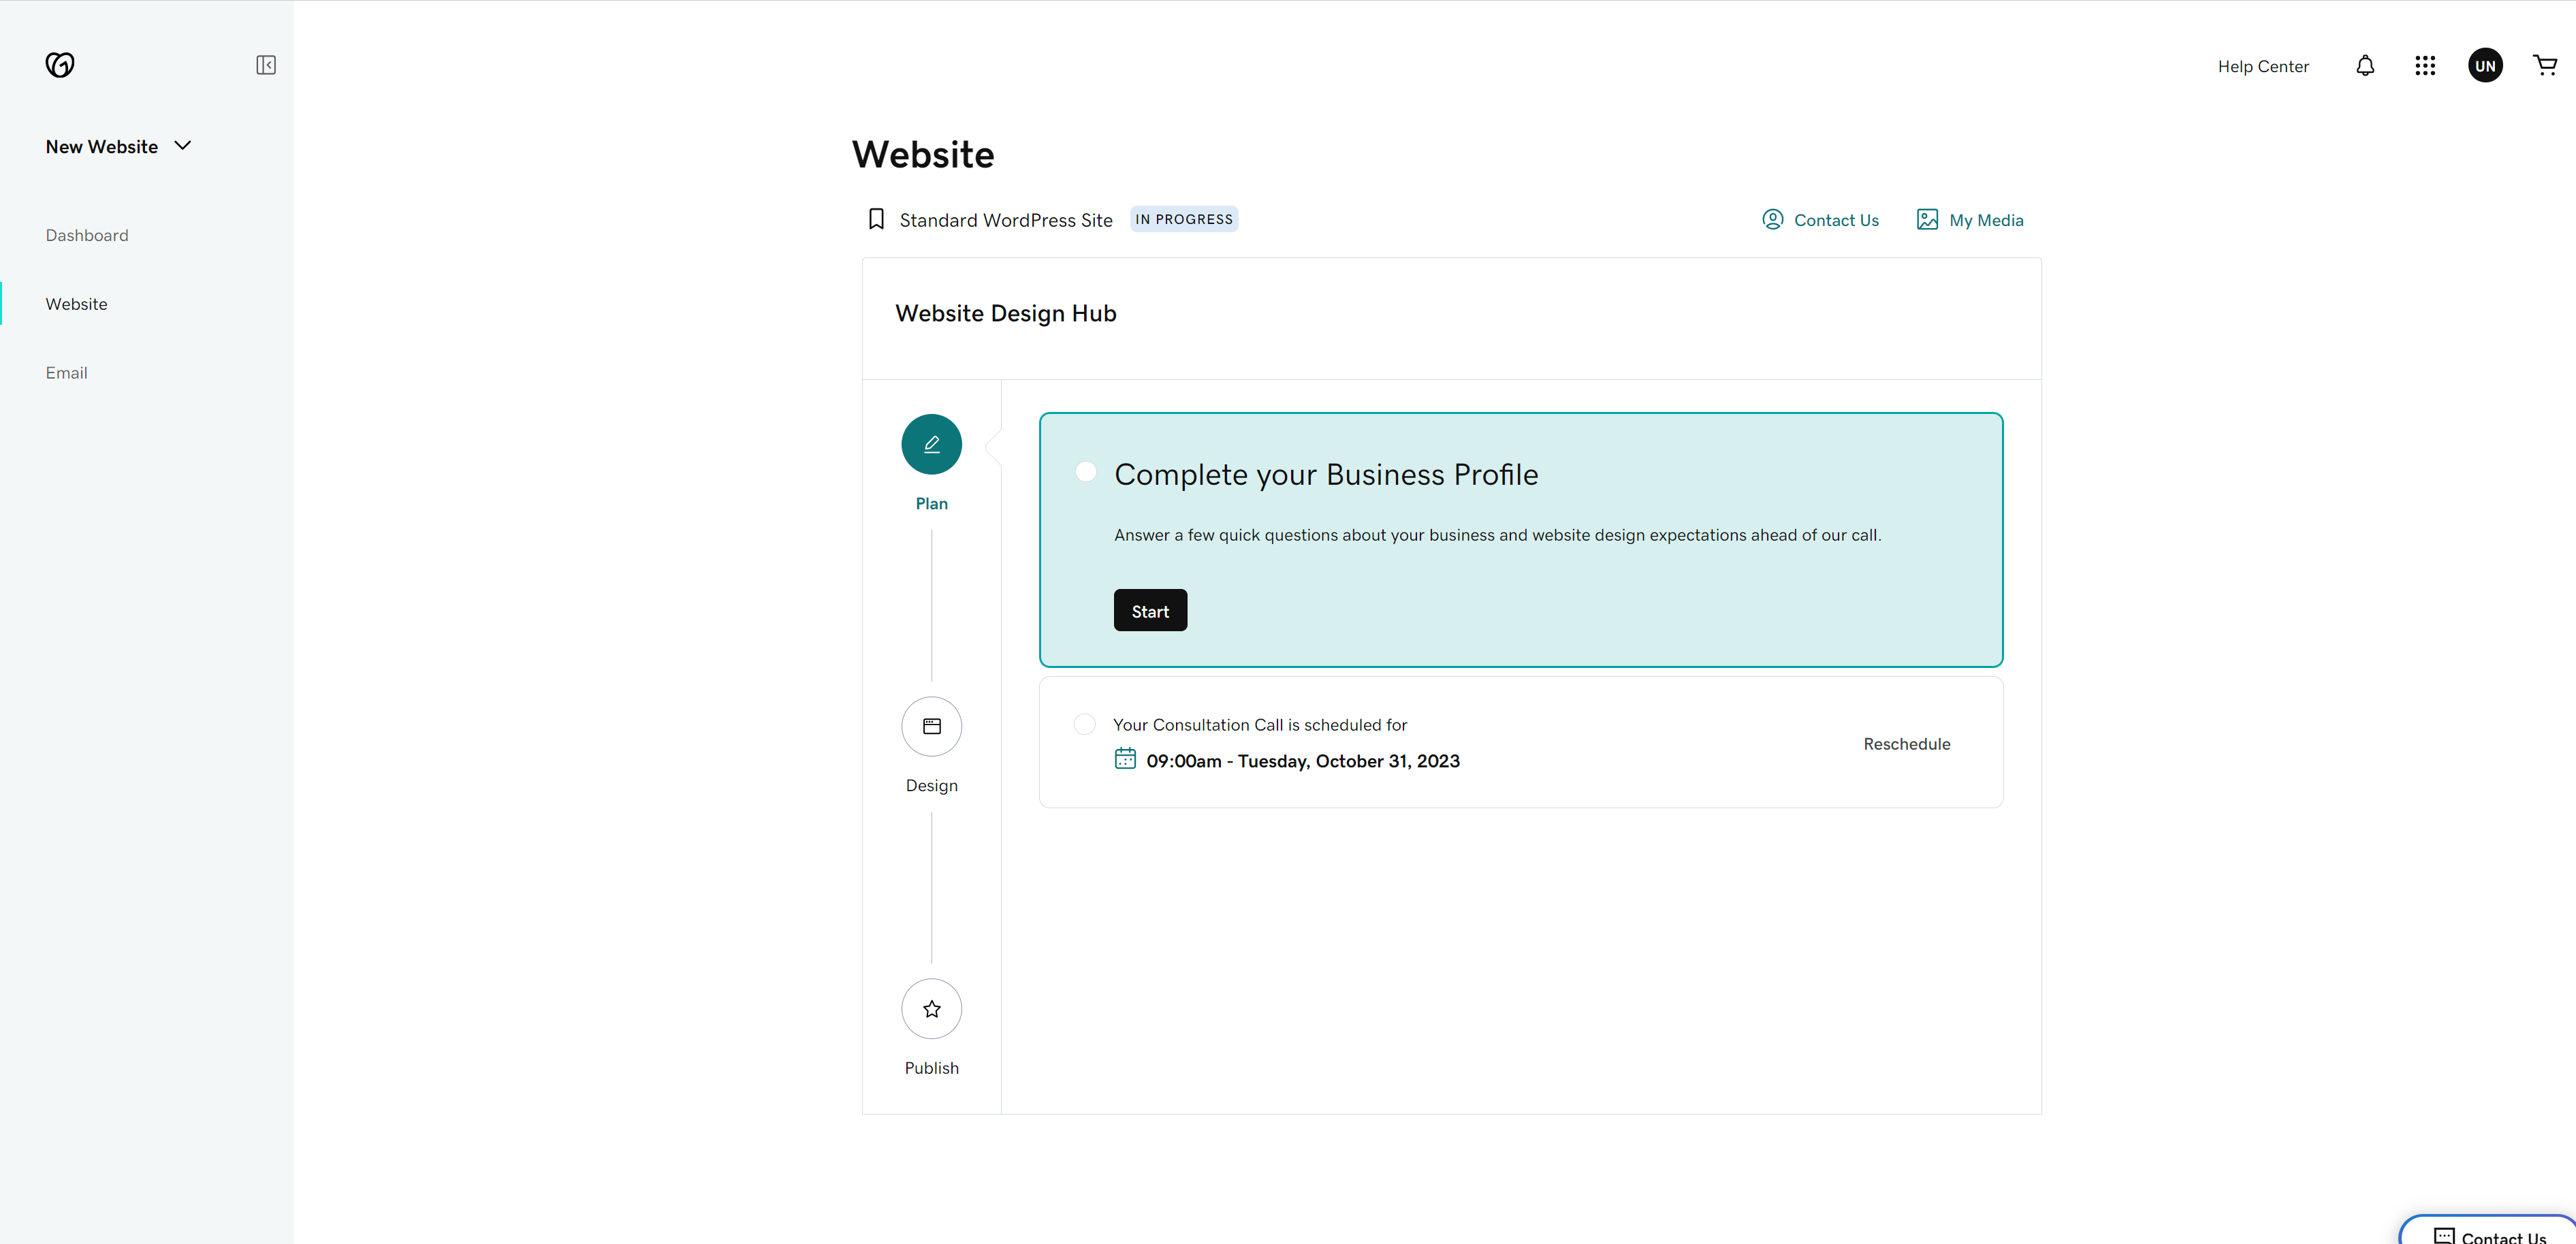Select the Design step icon
Image resolution: width=2576 pixels, height=1244 pixels.
(x=931, y=726)
